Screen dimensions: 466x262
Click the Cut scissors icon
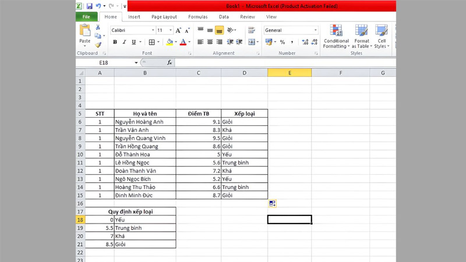pyautogui.click(x=98, y=27)
